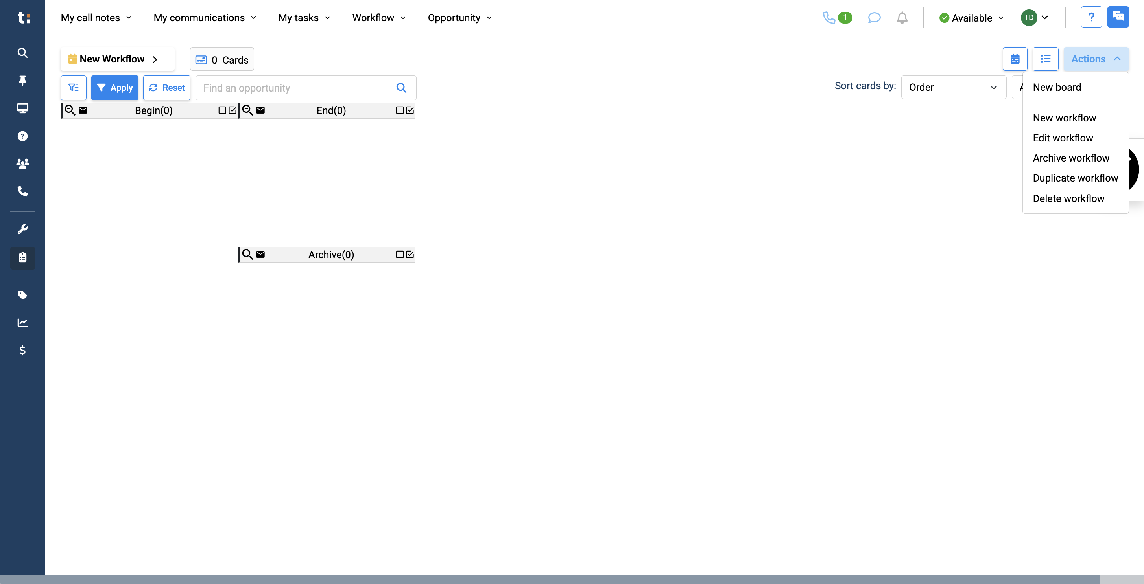1144x584 pixels.
Task: Switch to calendar view icon near Actions
Action: (1015, 59)
